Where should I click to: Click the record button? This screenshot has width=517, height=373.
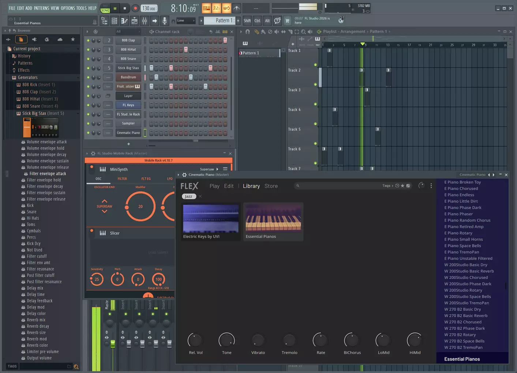coord(135,8)
